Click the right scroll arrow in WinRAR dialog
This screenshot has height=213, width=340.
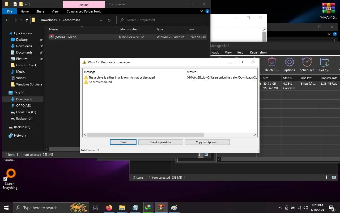[255, 135]
